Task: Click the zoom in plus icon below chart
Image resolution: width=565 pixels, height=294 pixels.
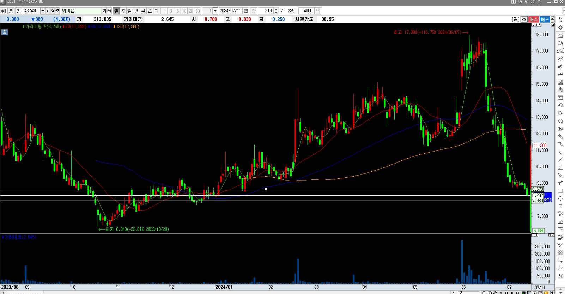Action: [490, 293]
